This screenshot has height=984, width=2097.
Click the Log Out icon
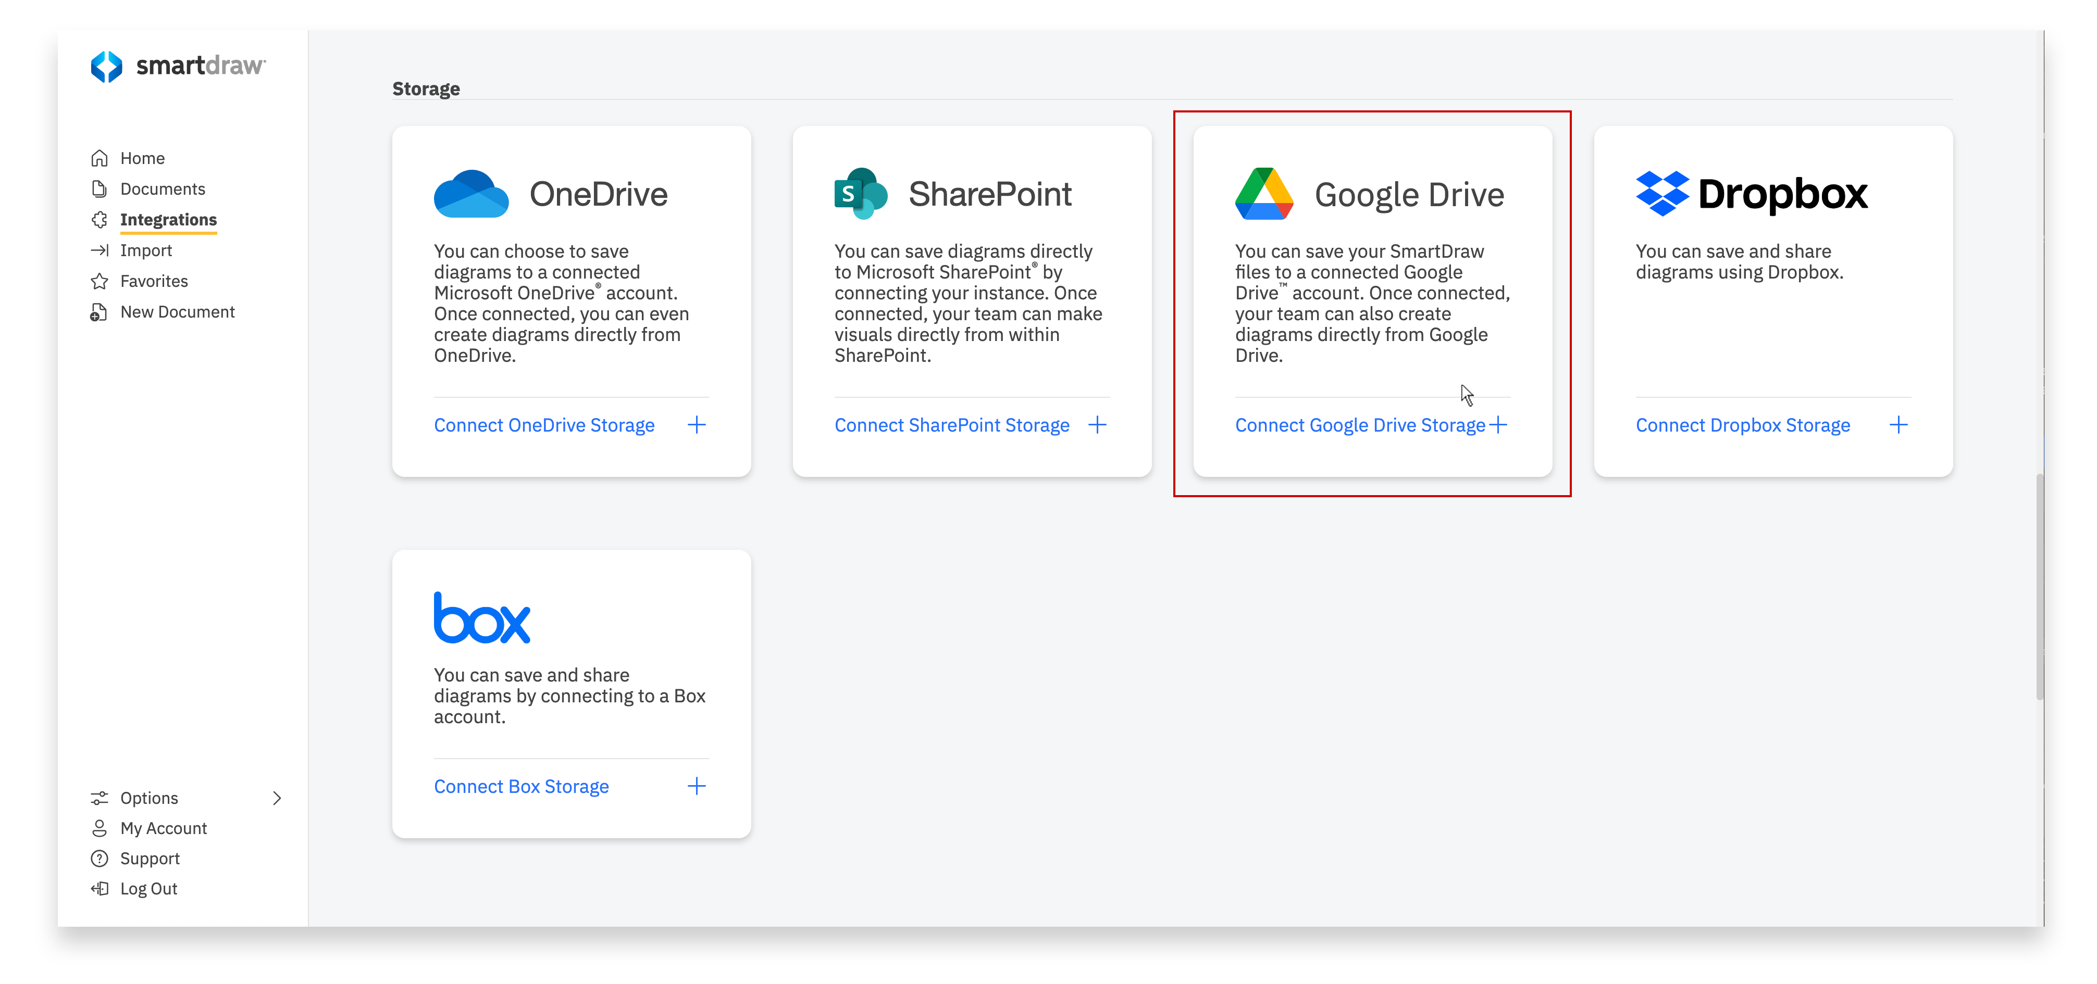pos(100,888)
